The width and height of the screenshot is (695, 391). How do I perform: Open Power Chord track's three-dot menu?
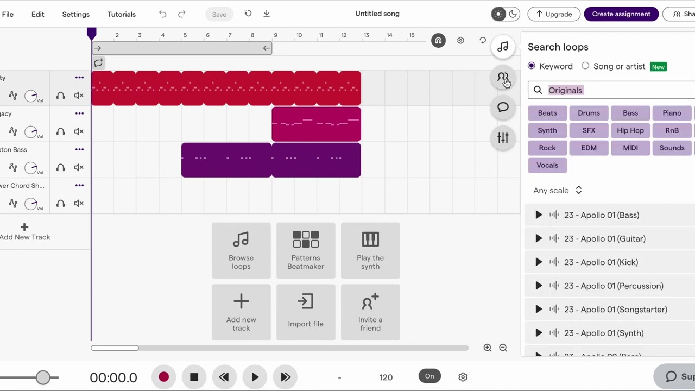tap(80, 185)
